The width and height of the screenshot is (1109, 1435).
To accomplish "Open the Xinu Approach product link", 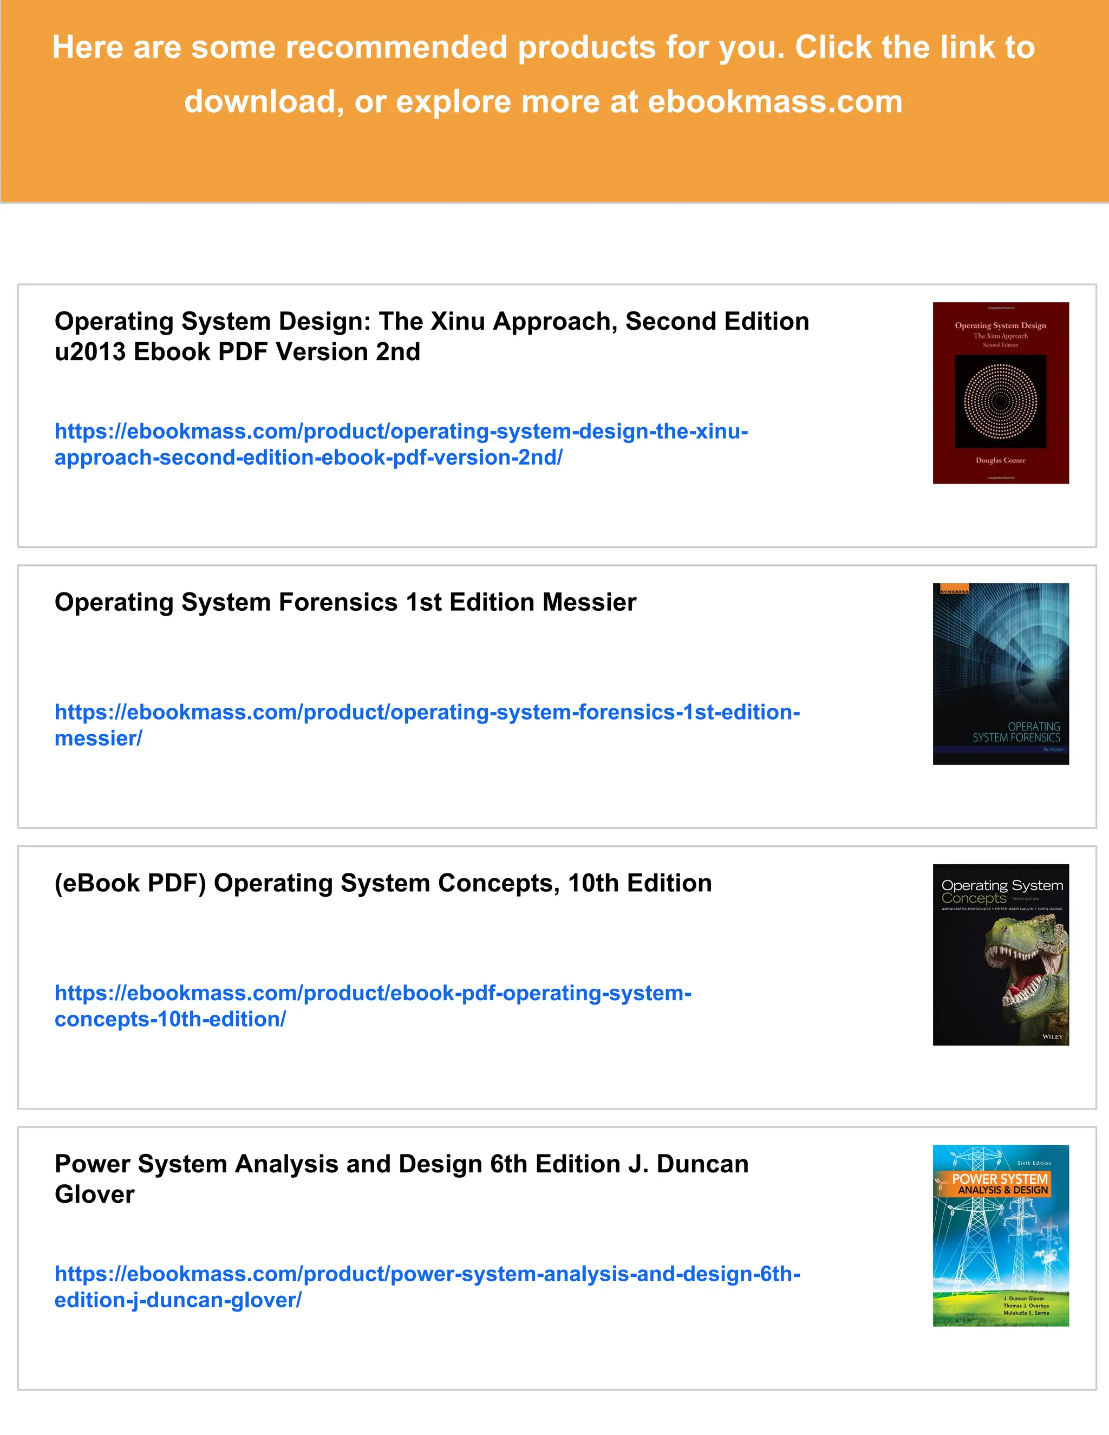I will pos(401,432).
